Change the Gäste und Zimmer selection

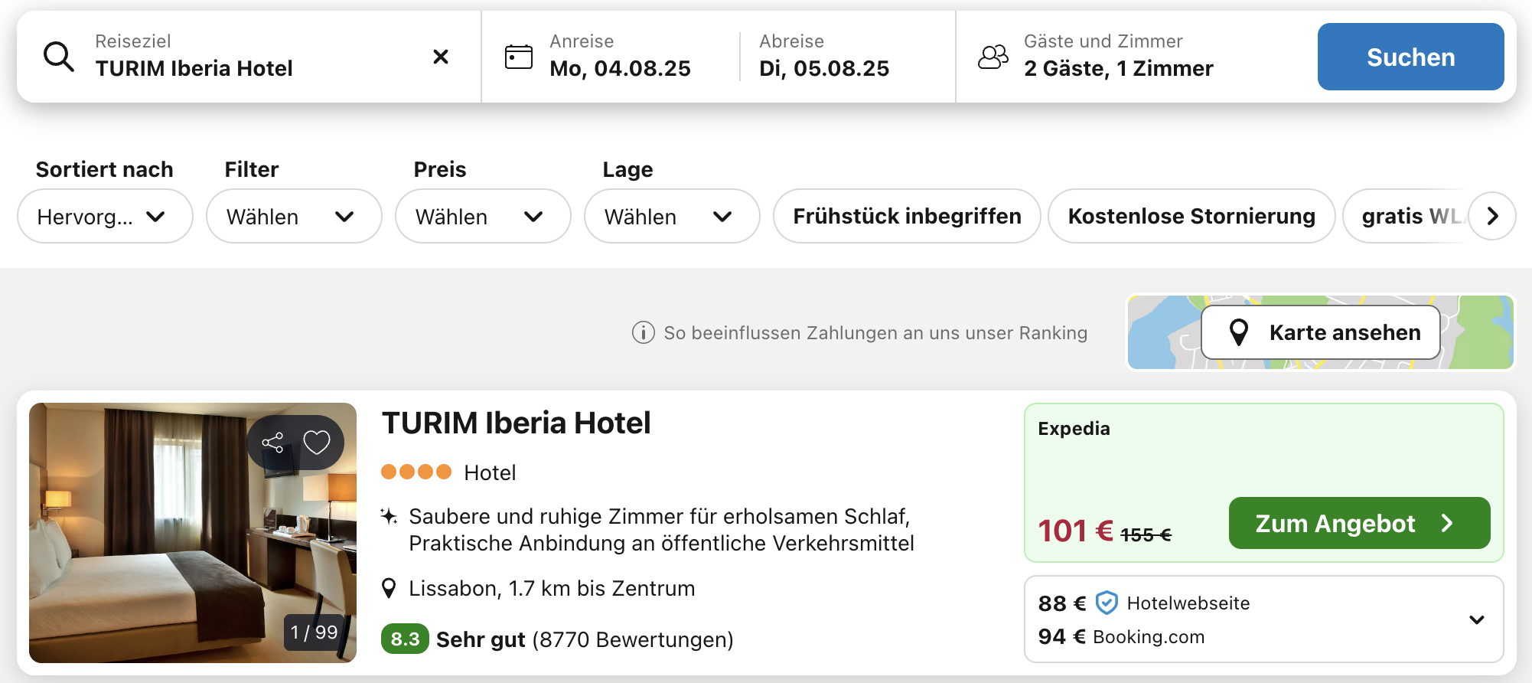pyautogui.click(x=1118, y=57)
